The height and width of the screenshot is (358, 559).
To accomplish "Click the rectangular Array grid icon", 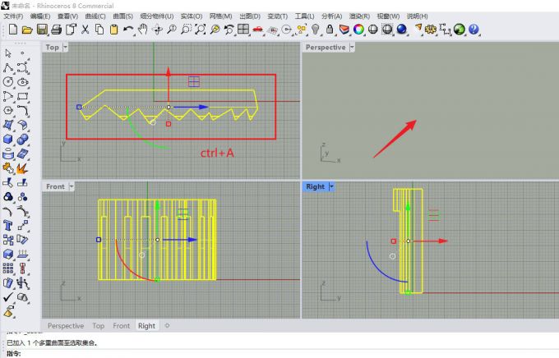I will [x=8, y=268].
